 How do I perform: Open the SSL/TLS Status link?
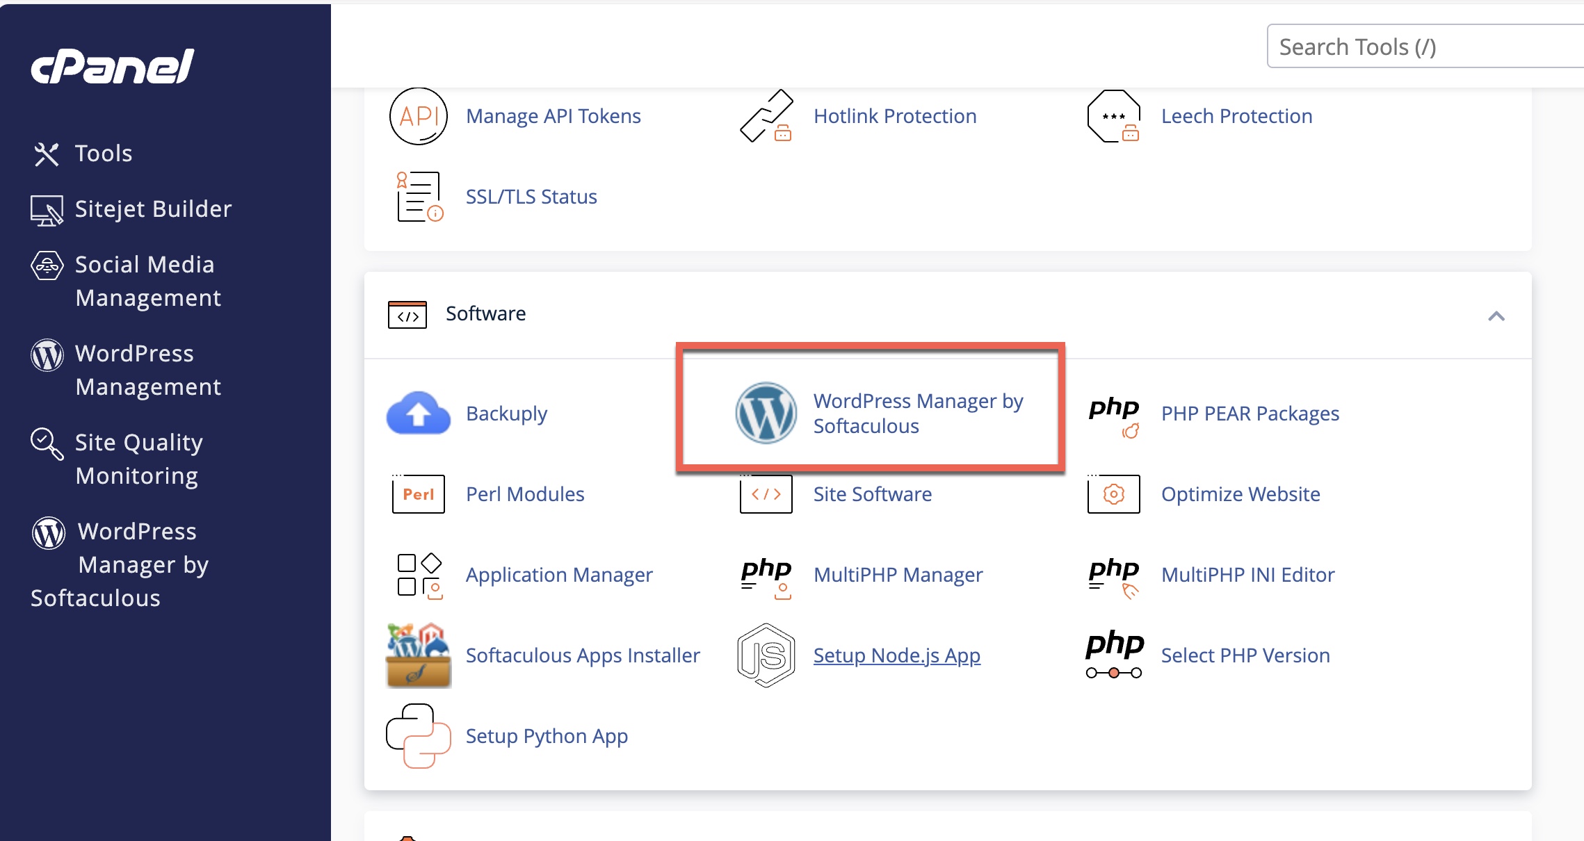(x=531, y=197)
